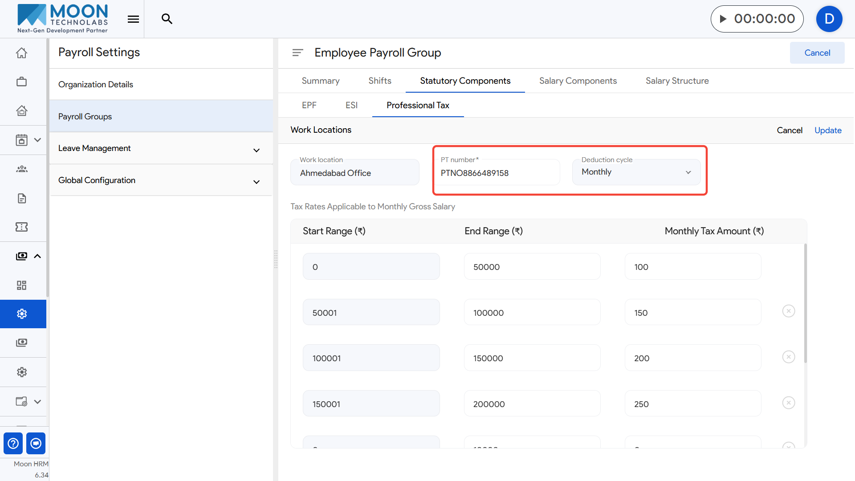Click the search magnifier icon
855x481 pixels.
167,19
